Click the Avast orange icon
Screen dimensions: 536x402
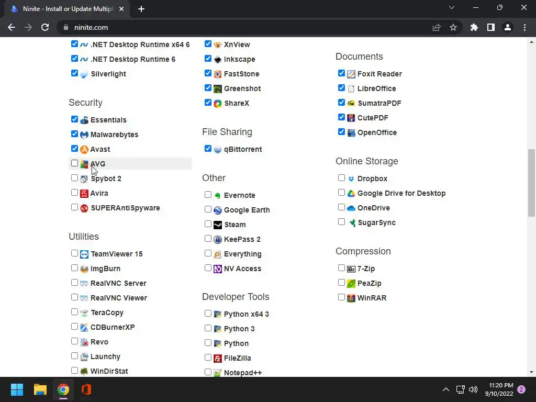click(84, 149)
